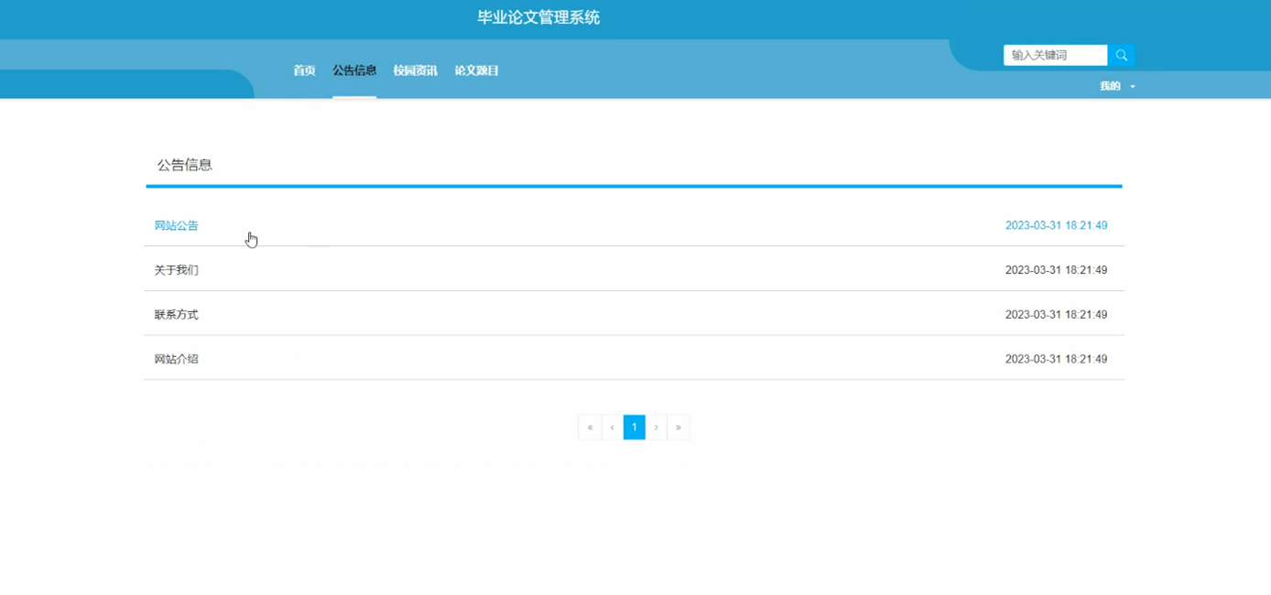Open the 网站公告 announcement link
The width and height of the screenshot is (1271, 595).
[x=176, y=225]
